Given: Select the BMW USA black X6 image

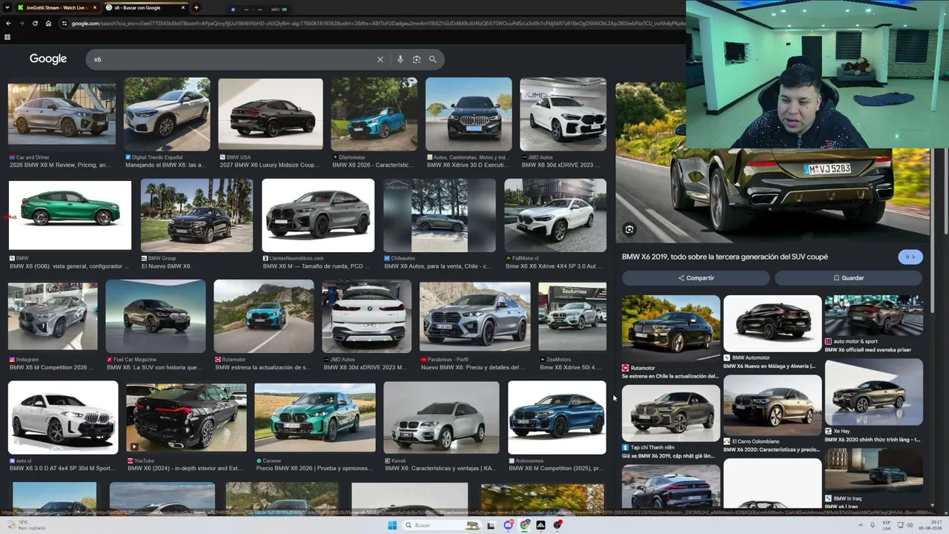Looking at the screenshot, I should coord(271,114).
